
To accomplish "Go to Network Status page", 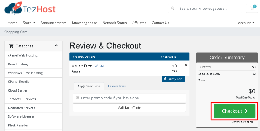I will pyautogui.click(x=115, y=23).
